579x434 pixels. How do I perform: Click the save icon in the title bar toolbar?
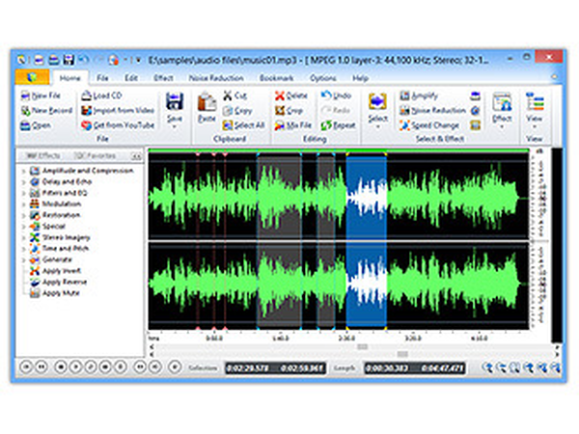[69, 60]
